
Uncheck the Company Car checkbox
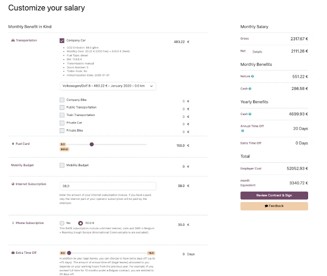tap(62, 41)
